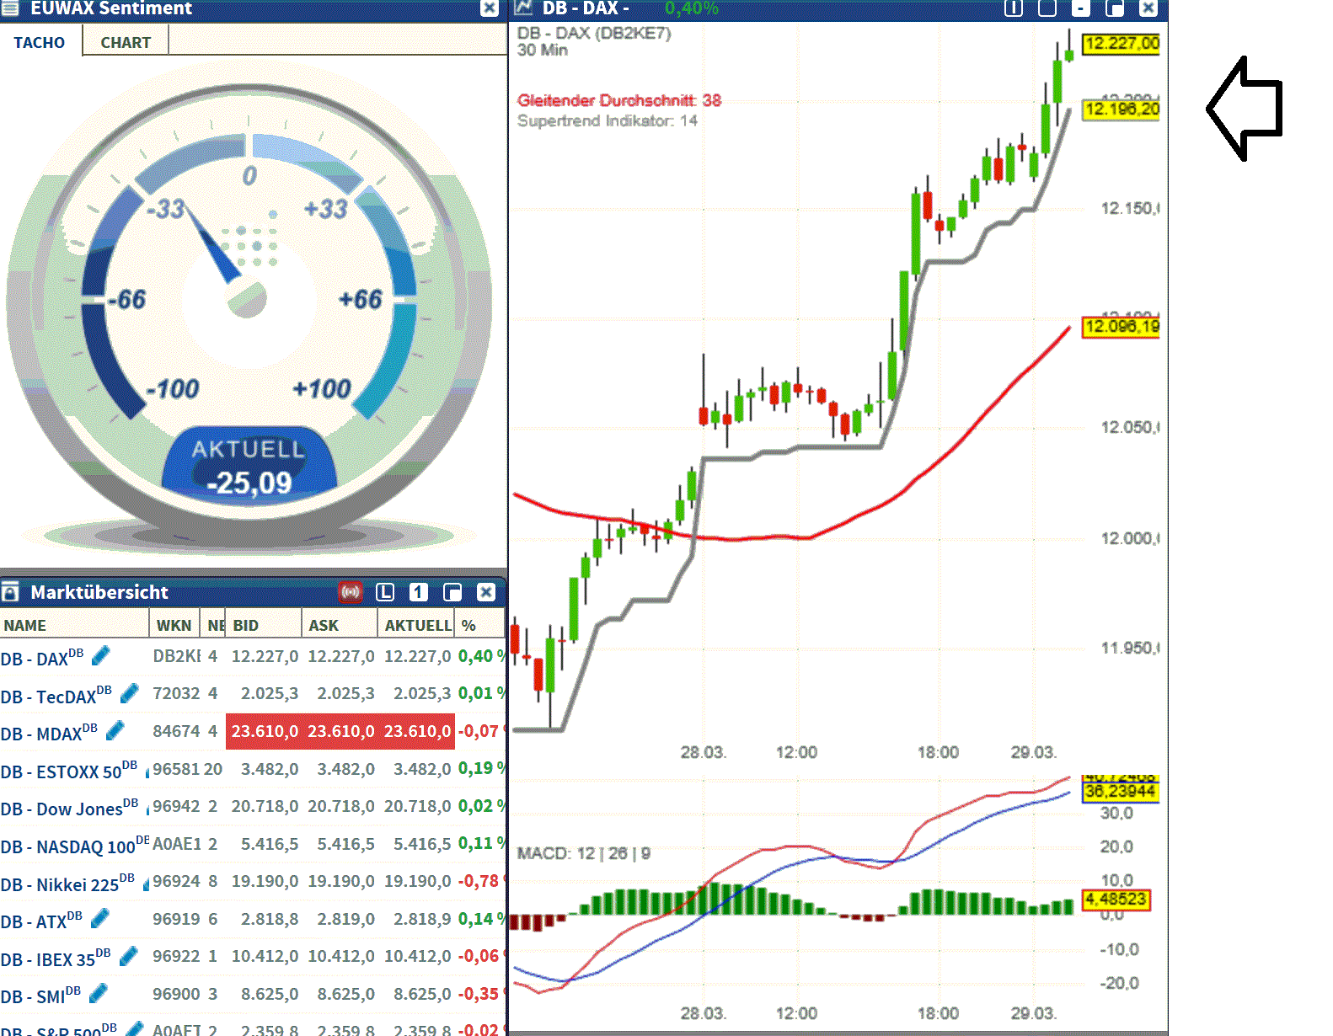Select the DB - NASDAQ 100 row name

click(x=75, y=845)
